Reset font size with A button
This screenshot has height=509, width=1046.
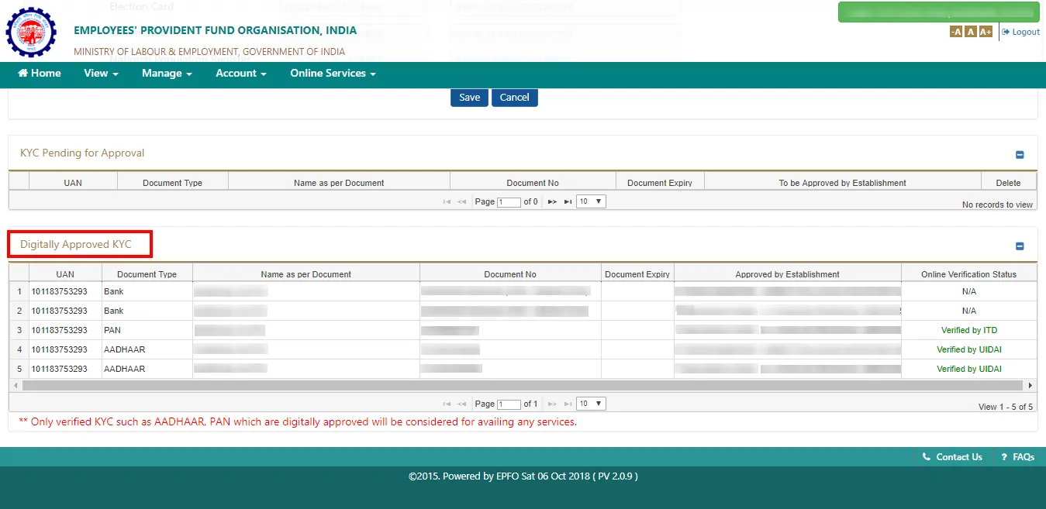[x=971, y=32]
